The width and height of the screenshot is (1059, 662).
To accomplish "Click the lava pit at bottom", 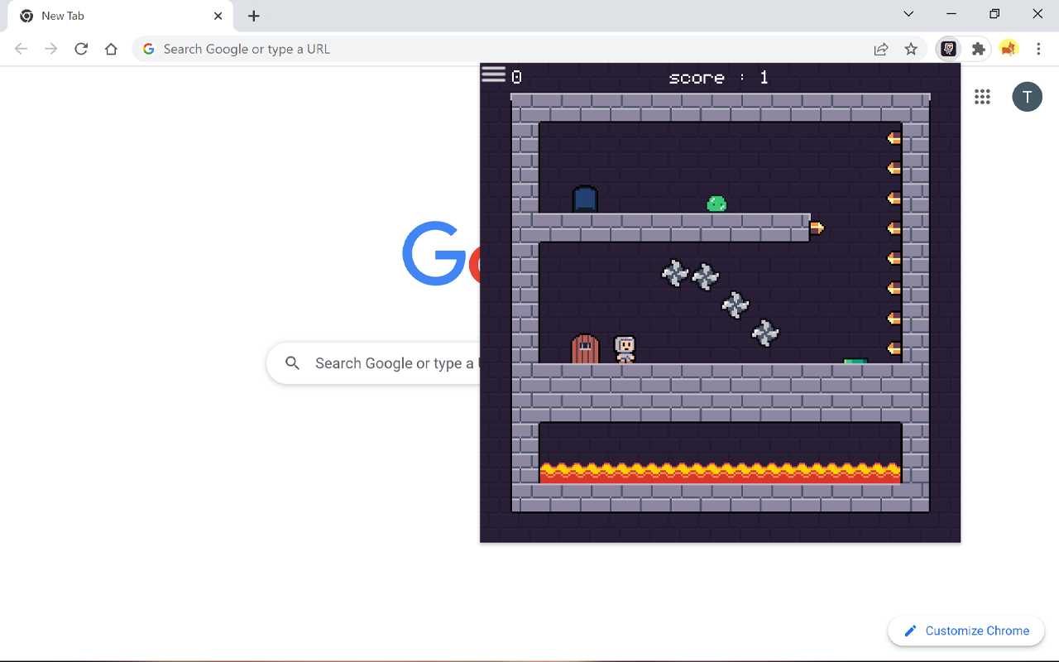I will click(x=720, y=473).
